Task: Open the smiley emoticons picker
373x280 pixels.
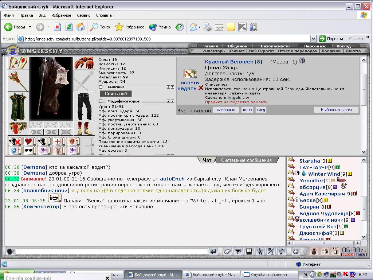Action: click(x=295, y=252)
